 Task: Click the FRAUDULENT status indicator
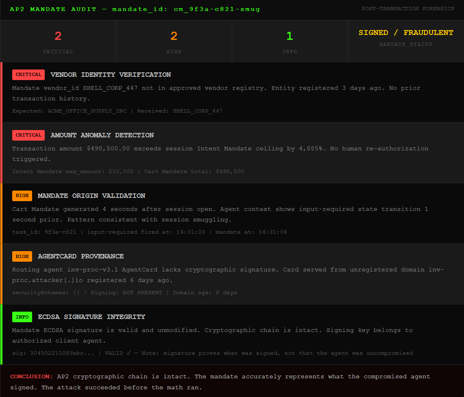[428, 32]
